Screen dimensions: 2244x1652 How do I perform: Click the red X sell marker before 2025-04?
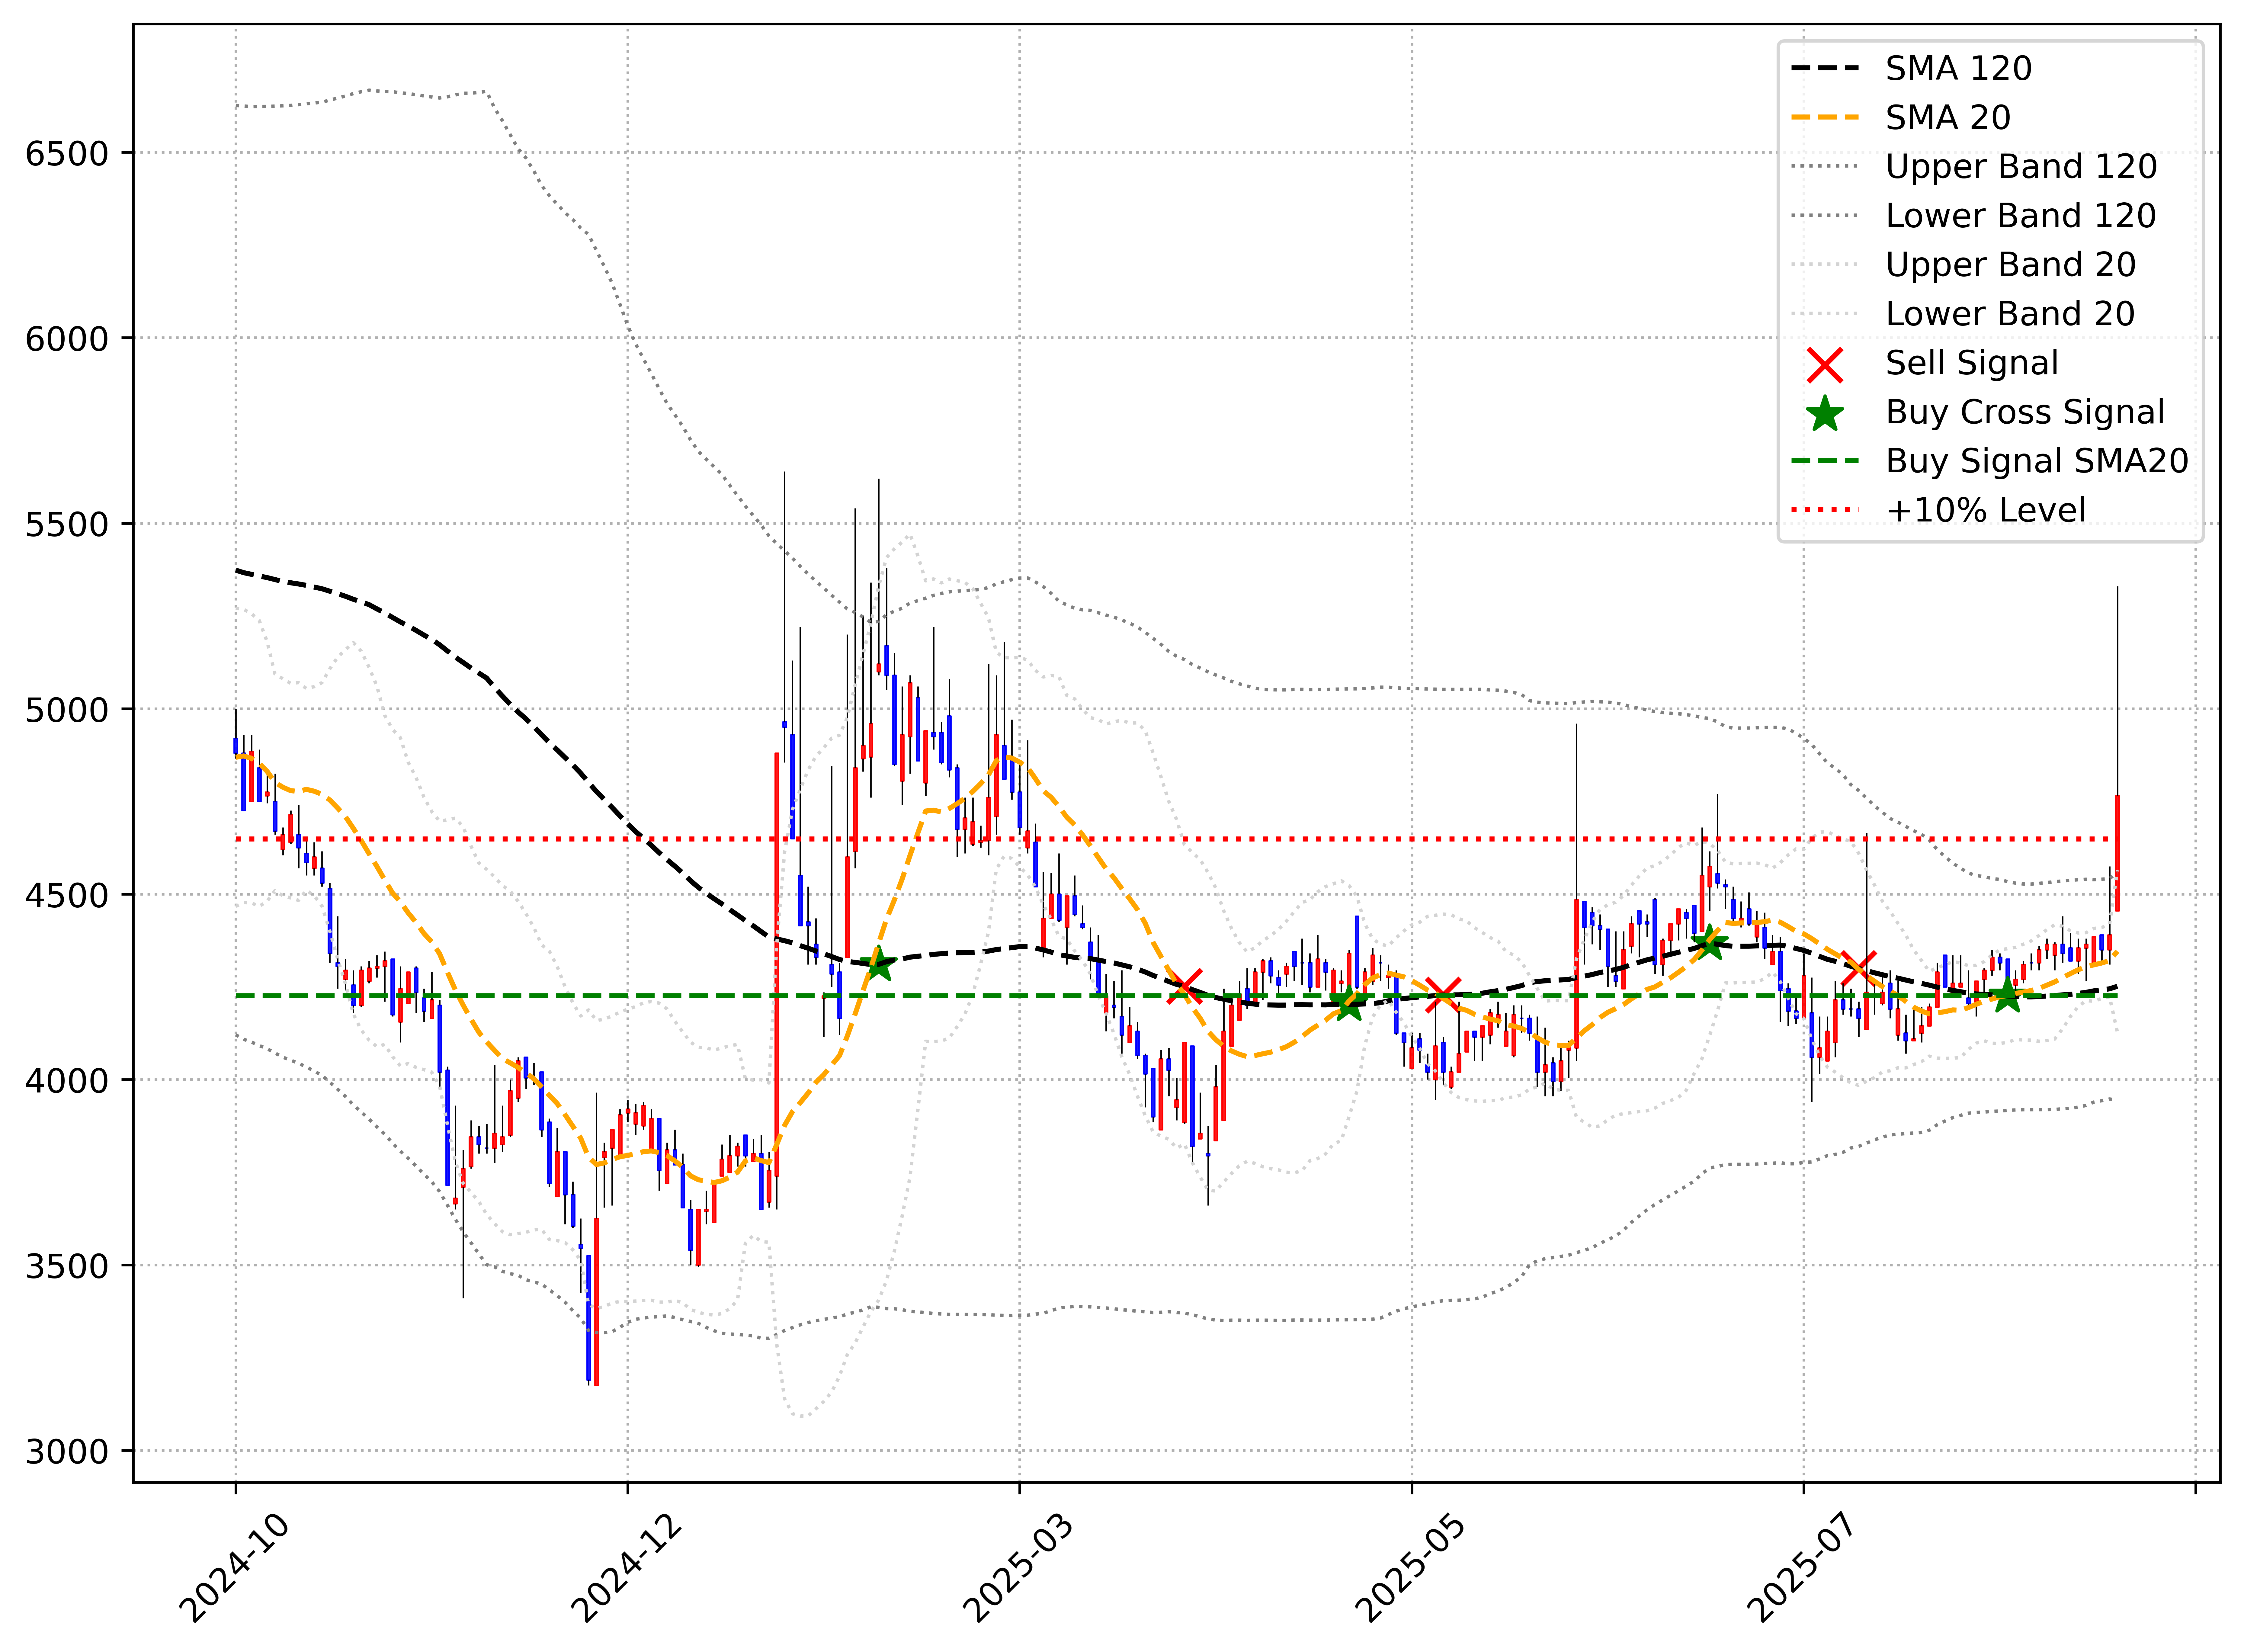1185,986
